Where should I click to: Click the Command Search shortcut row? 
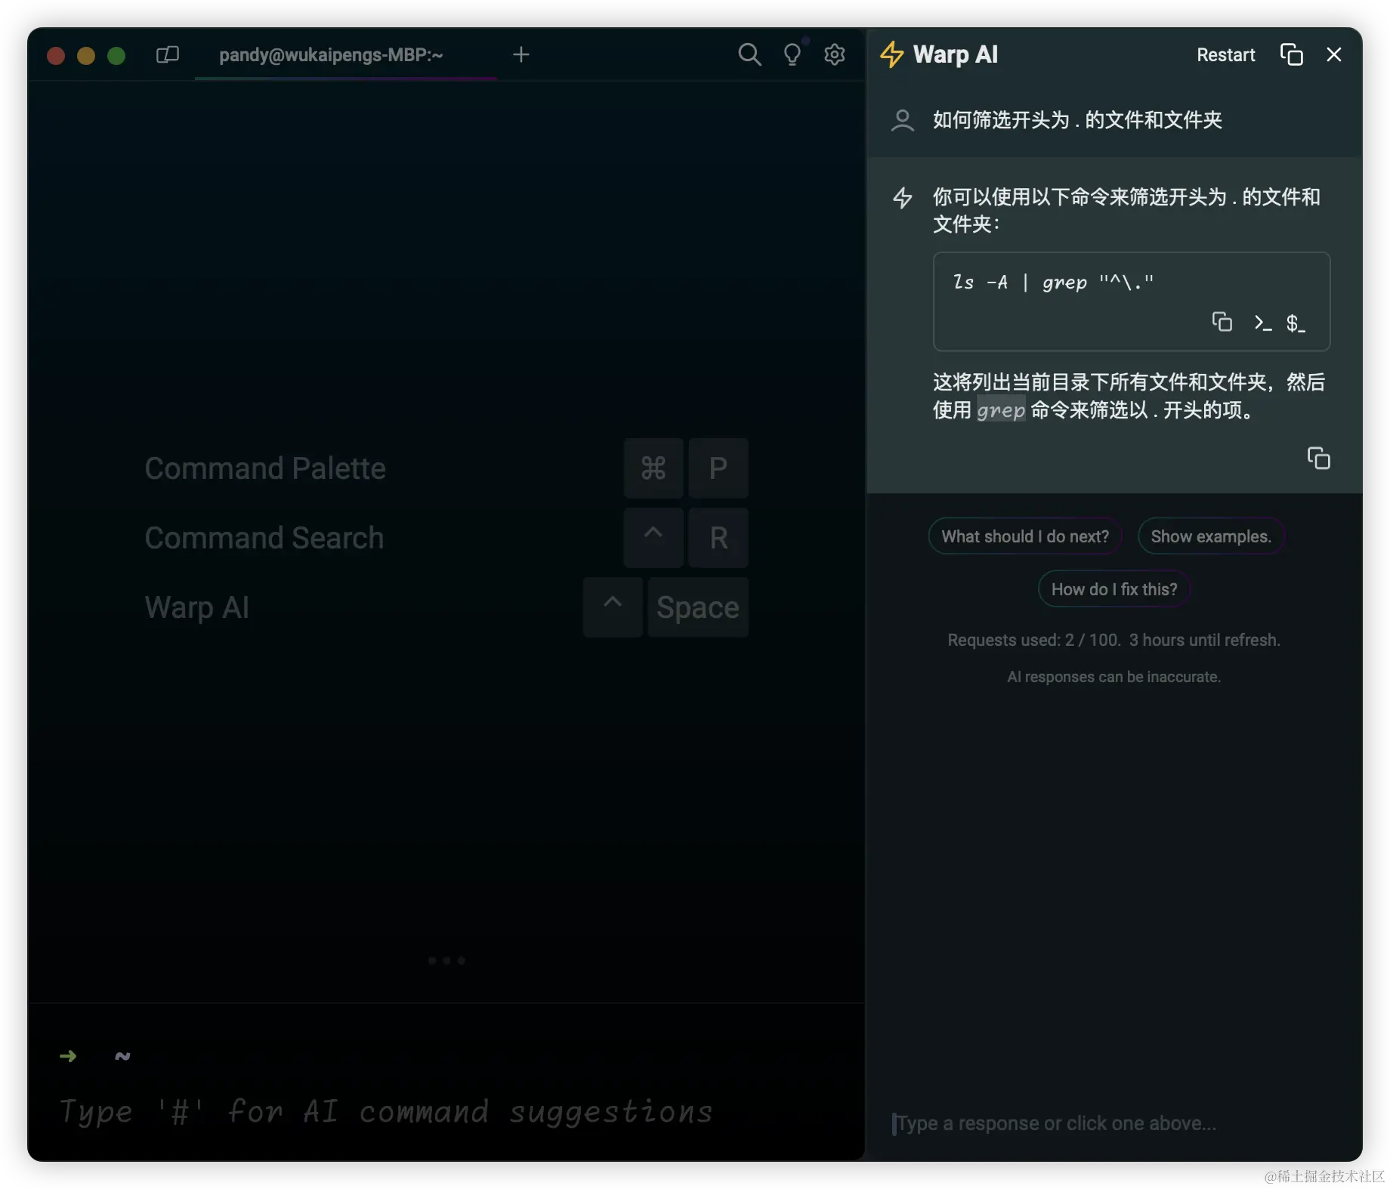(x=446, y=538)
